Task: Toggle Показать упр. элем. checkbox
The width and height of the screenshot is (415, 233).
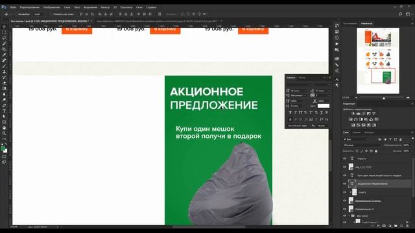Action: pos(51,14)
